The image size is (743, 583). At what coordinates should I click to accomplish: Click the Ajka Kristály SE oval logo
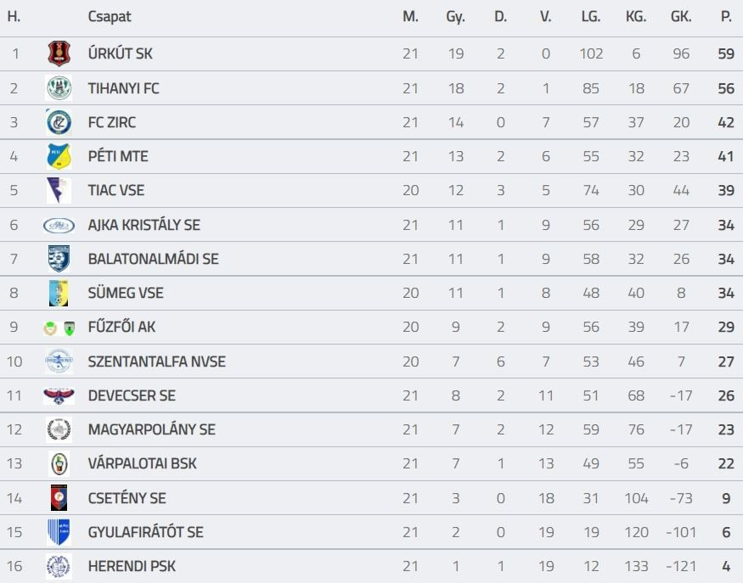point(59,225)
